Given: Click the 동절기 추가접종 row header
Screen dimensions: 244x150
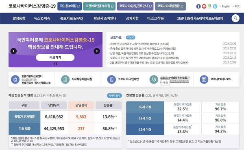Looking at the screenshot, I should coord(24,117).
